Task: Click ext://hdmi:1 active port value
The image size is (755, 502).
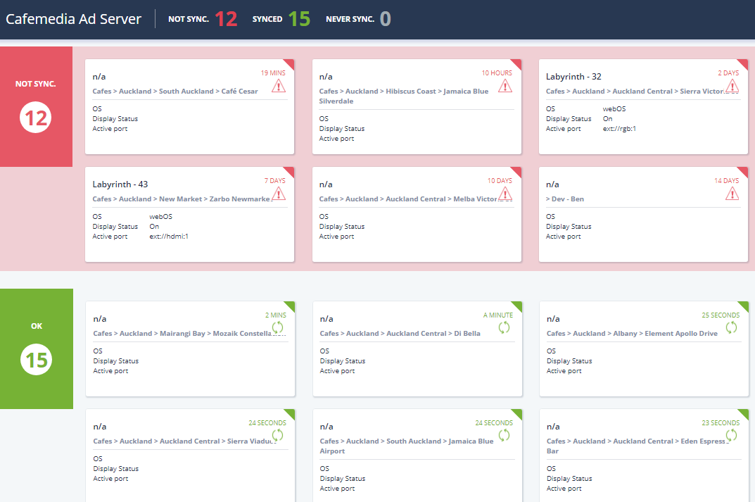Action: pos(169,237)
